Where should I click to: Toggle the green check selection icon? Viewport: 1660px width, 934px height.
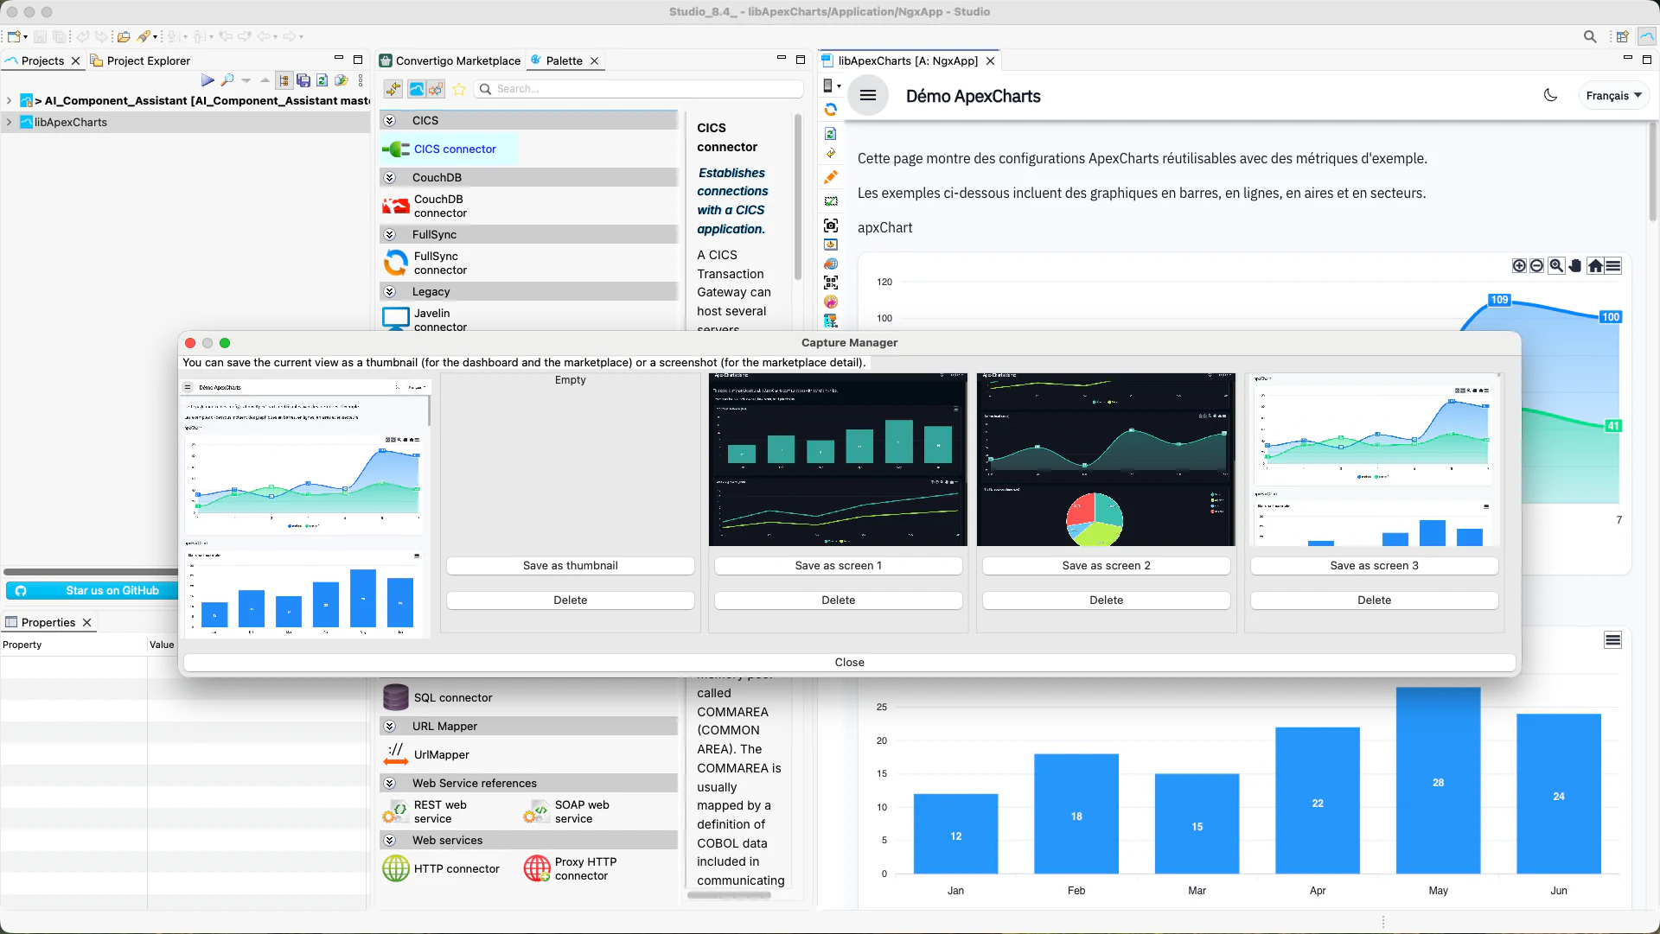point(831,201)
